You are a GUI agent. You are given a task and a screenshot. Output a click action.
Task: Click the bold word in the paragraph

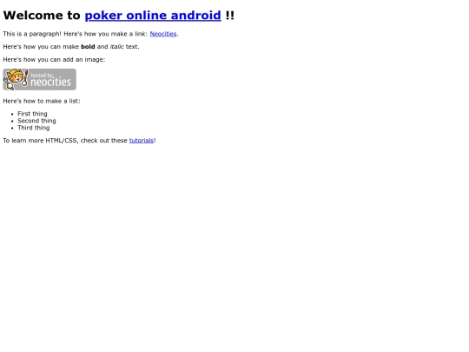[x=88, y=47]
